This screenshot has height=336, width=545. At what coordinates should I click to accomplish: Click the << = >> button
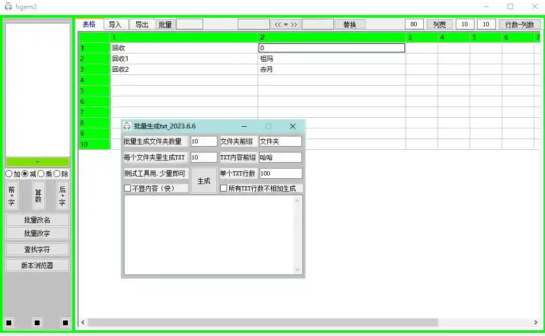(286, 25)
